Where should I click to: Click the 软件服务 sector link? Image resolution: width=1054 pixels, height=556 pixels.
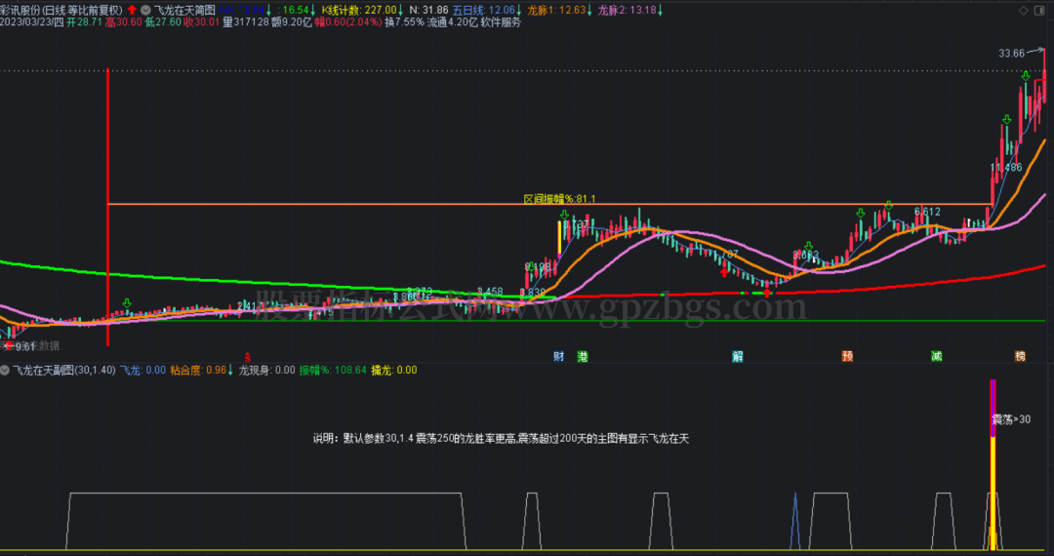501,21
